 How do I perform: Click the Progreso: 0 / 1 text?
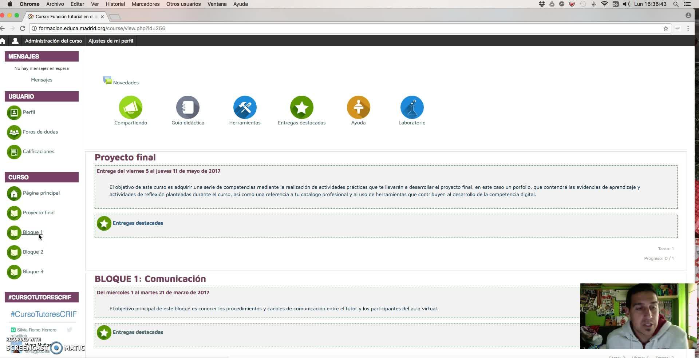click(659, 258)
